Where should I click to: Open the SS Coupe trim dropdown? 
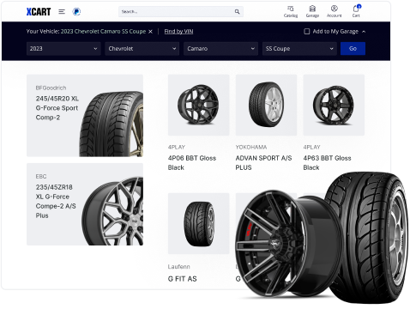[x=299, y=49]
